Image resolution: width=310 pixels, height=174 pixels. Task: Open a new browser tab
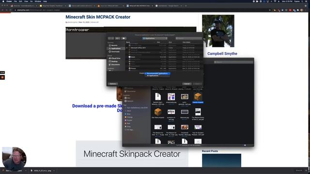pyautogui.click(x=186, y=6)
